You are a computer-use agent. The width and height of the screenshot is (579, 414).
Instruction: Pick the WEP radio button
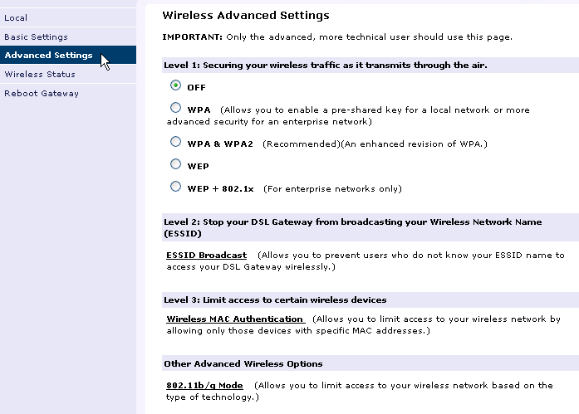click(175, 164)
